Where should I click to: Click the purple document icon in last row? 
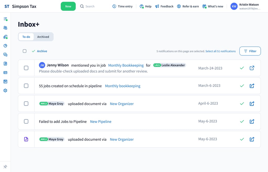[x=26, y=139]
